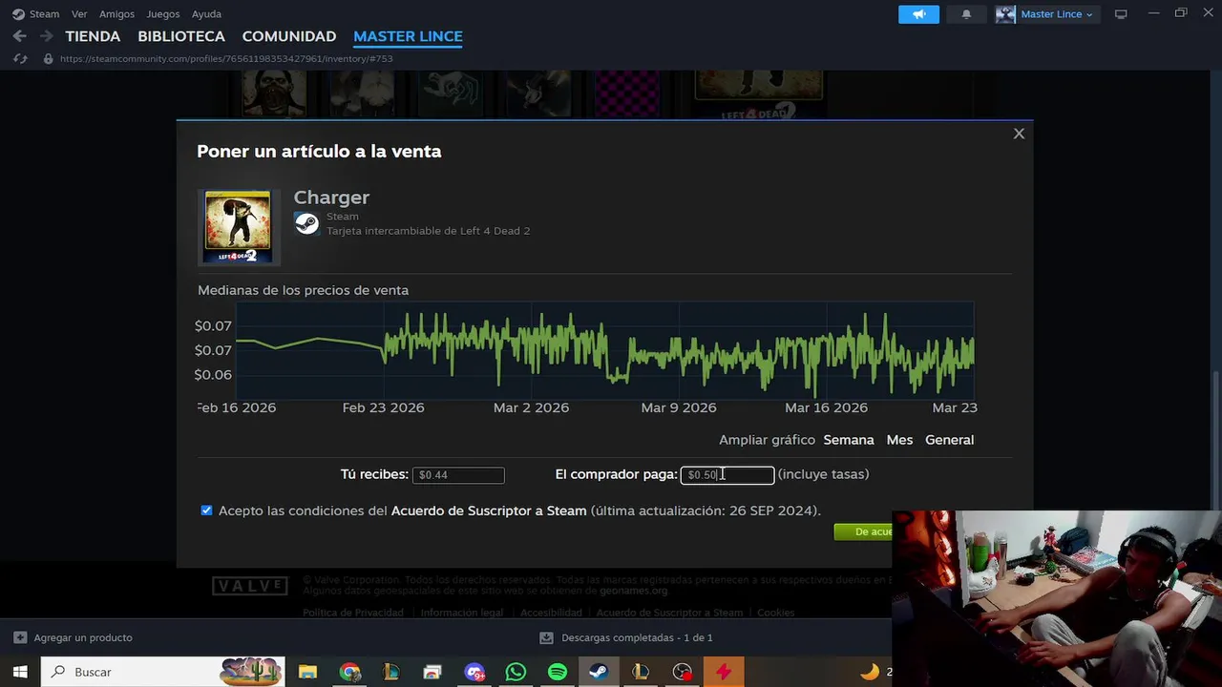Open notifications bell
Image resolution: width=1222 pixels, height=687 pixels.
(x=966, y=14)
